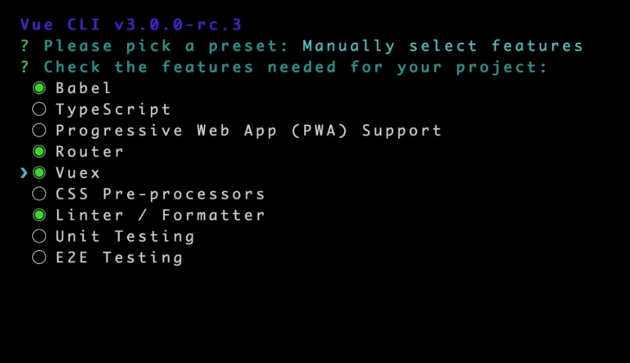The width and height of the screenshot is (630, 363).
Task: Toggle off the Vuex green circle
Action: click(39, 173)
